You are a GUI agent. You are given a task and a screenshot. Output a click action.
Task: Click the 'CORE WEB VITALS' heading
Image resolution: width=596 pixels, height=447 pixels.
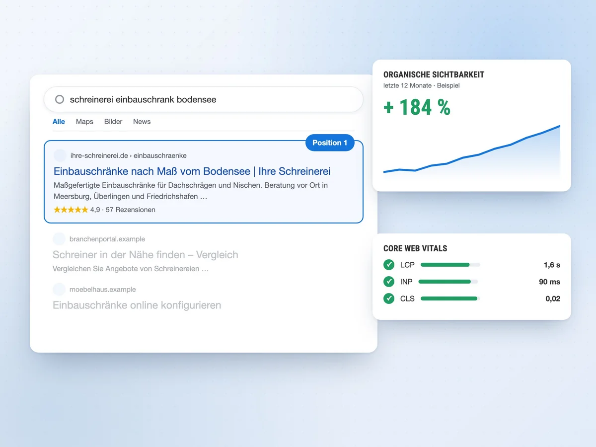[415, 248]
